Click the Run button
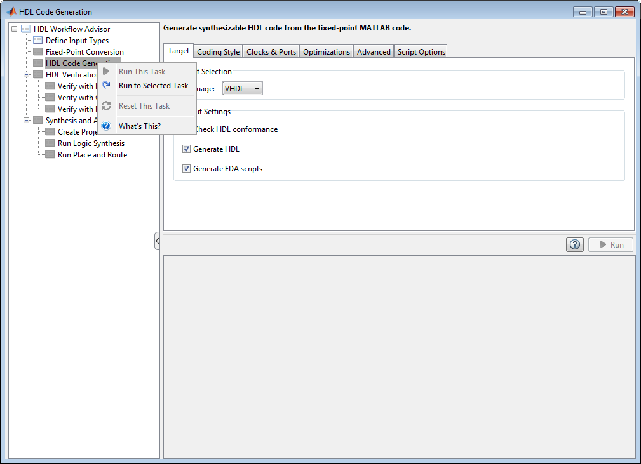641x464 pixels. point(611,244)
